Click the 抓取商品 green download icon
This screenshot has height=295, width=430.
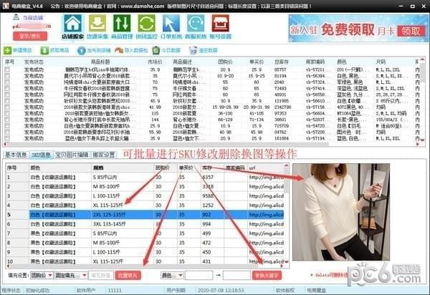tap(44, 50)
